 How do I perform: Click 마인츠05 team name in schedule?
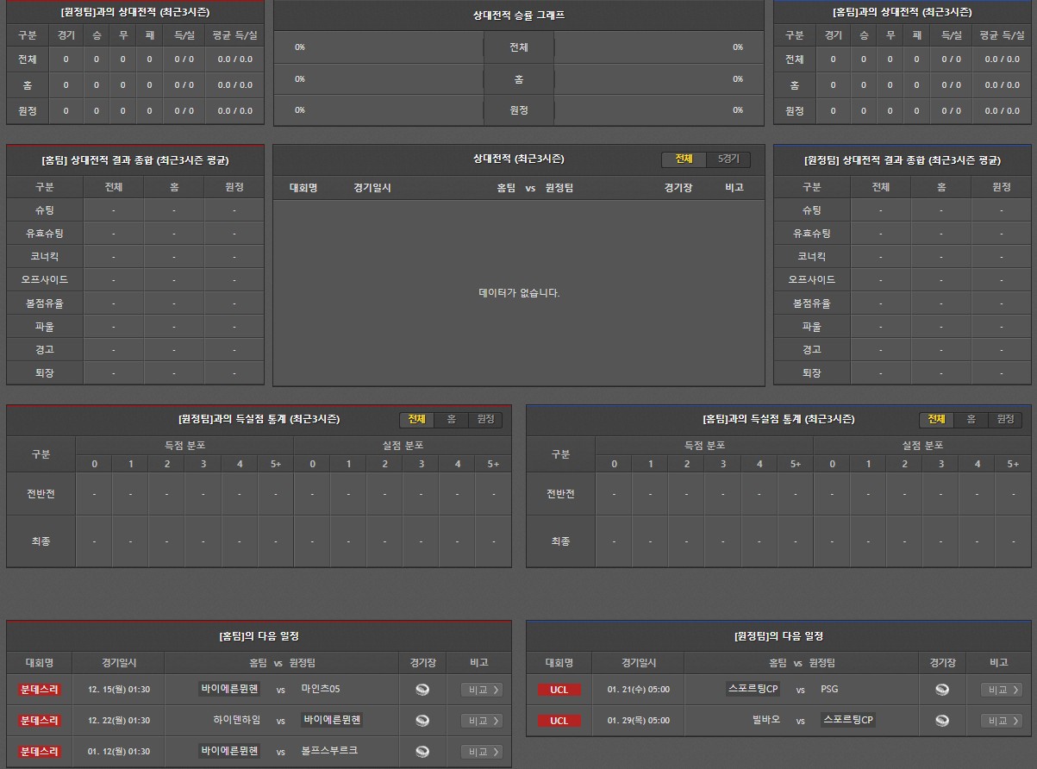coord(321,689)
